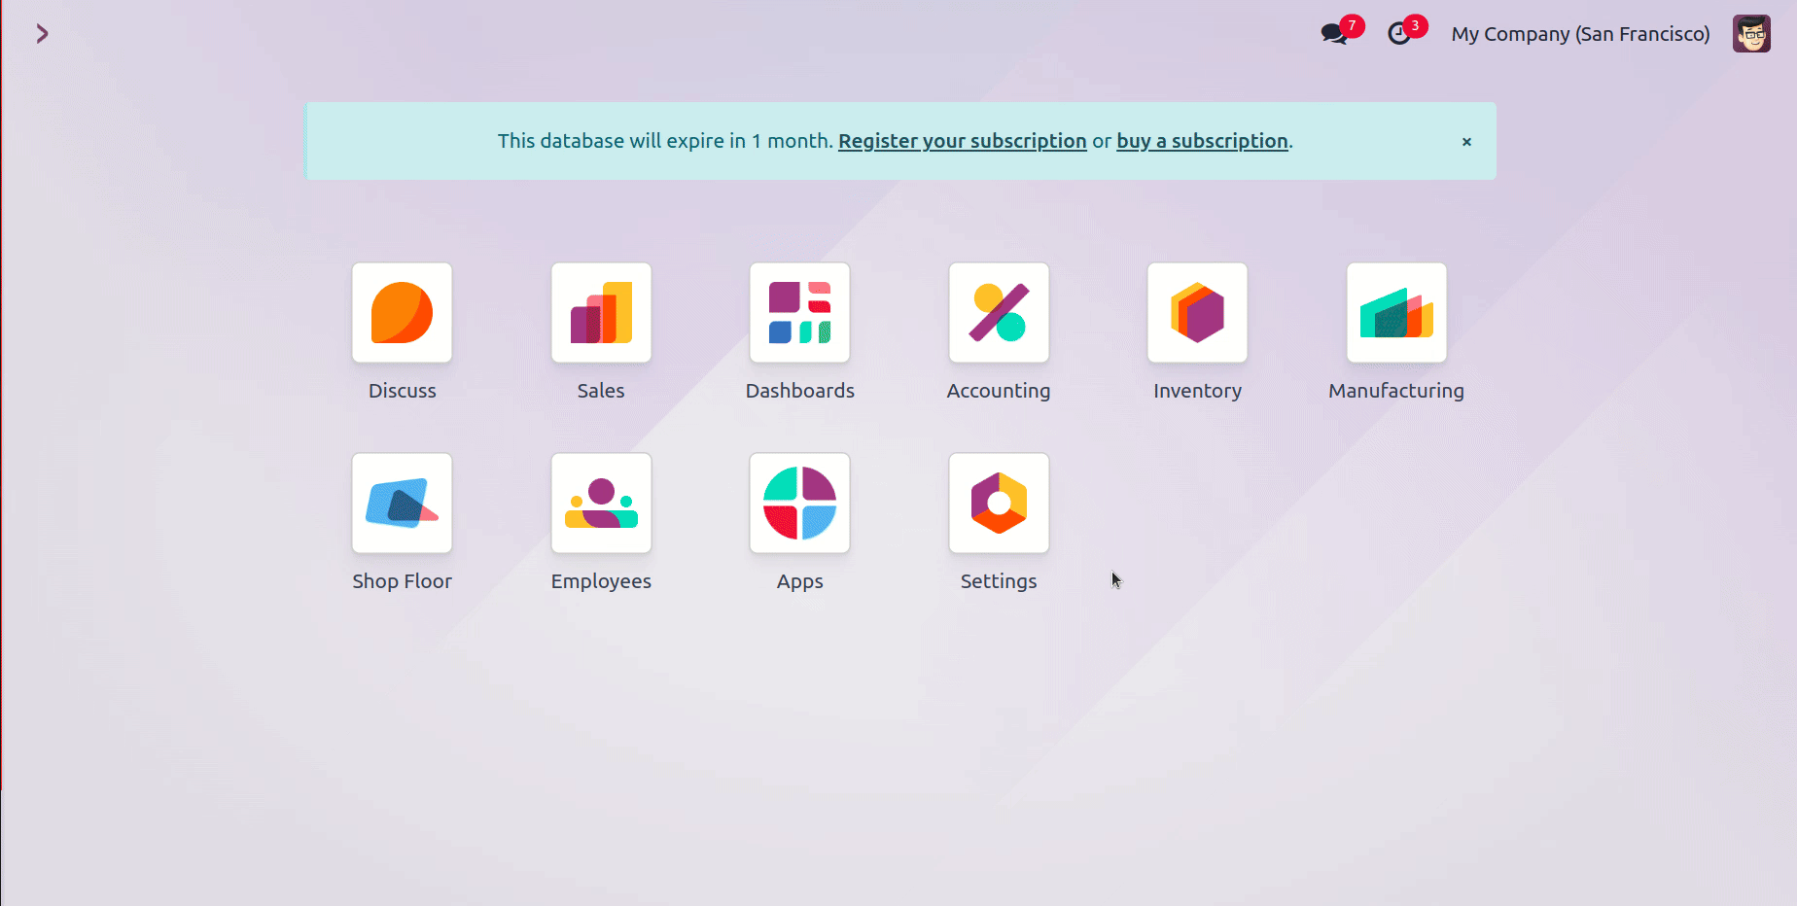Expand the sidebar with the chevron arrow
Image resolution: width=1797 pixels, height=906 pixels.
[x=42, y=34]
